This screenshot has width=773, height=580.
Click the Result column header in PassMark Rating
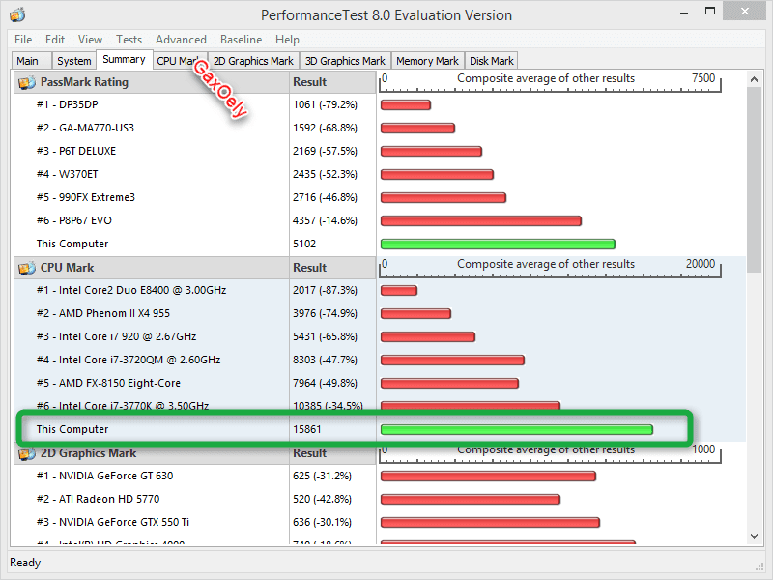[x=332, y=82]
